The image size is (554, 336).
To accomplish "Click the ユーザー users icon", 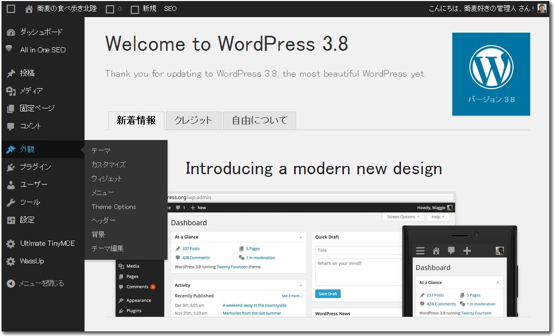I will click(11, 185).
